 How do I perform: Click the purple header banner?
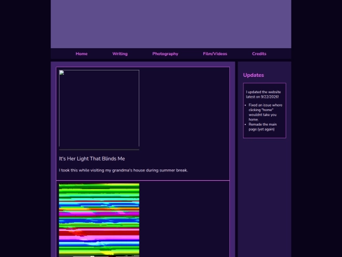171,24
